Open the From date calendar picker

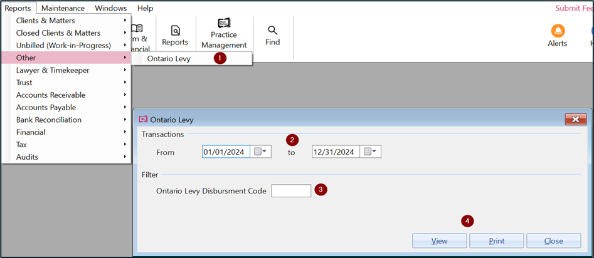[260, 152]
